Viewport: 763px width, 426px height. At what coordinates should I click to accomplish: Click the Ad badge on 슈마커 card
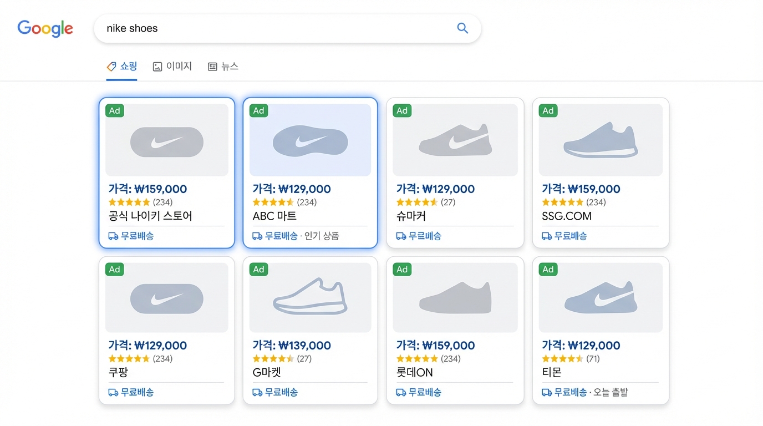tap(401, 110)
